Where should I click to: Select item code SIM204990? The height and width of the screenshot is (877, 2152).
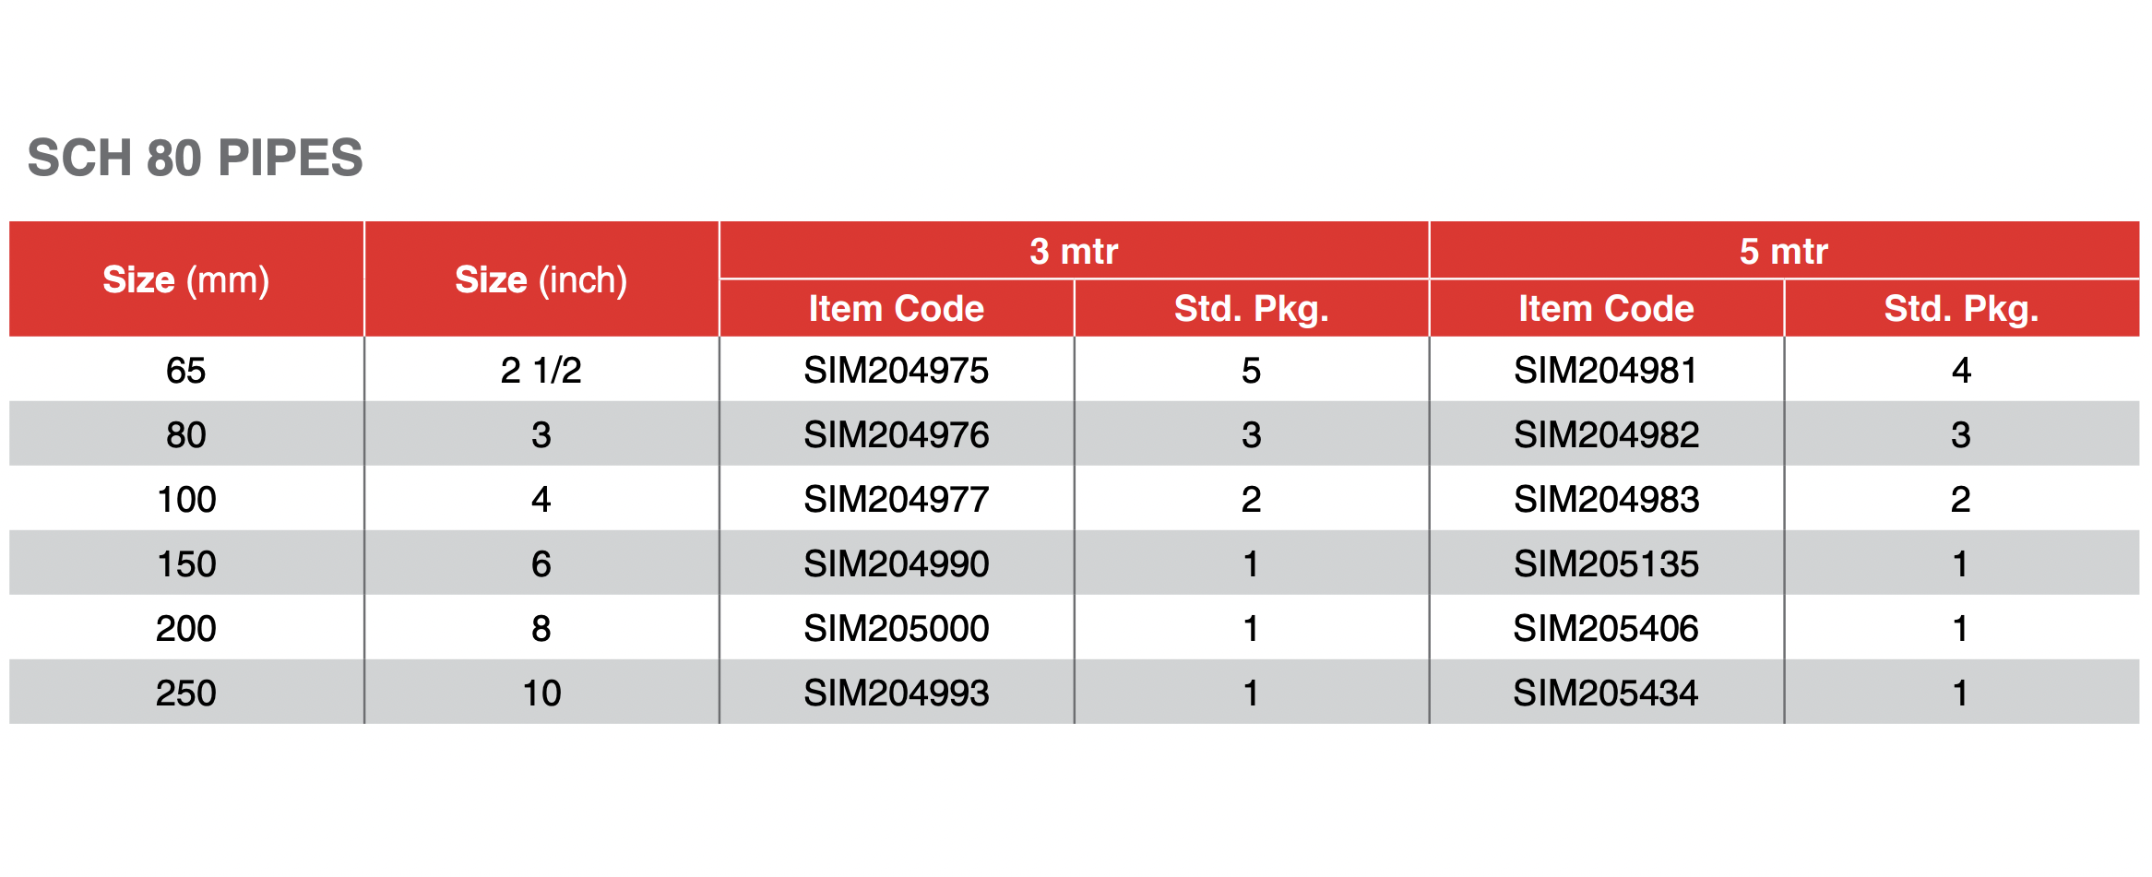[x=896, y=564]
